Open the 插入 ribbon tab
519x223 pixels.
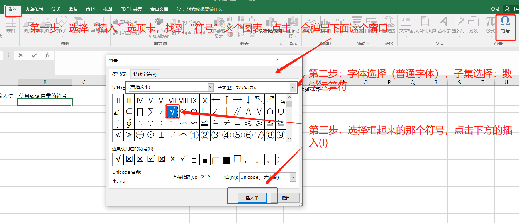pos(12,9)
